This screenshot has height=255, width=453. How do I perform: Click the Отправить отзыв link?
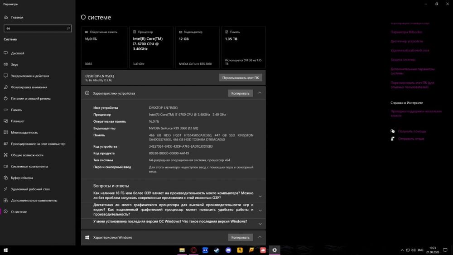tap(411, 139)
